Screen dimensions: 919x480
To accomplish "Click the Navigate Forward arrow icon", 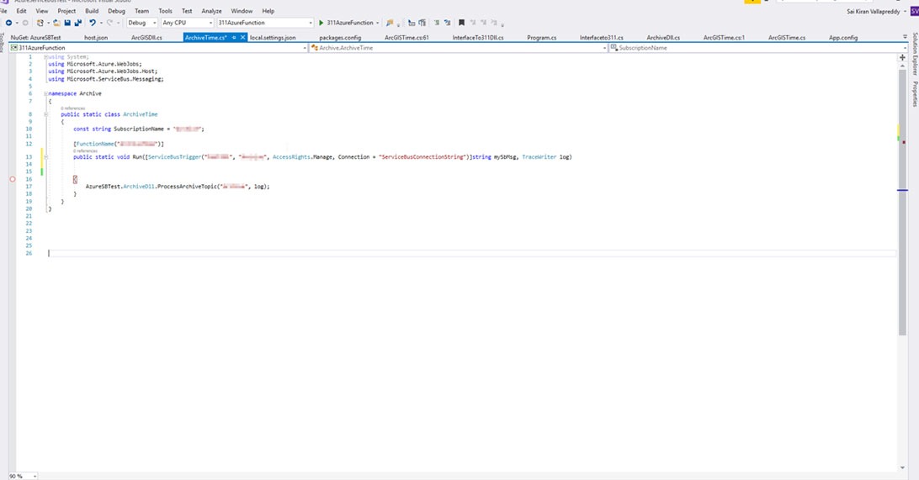I will [x=25, y=23].
